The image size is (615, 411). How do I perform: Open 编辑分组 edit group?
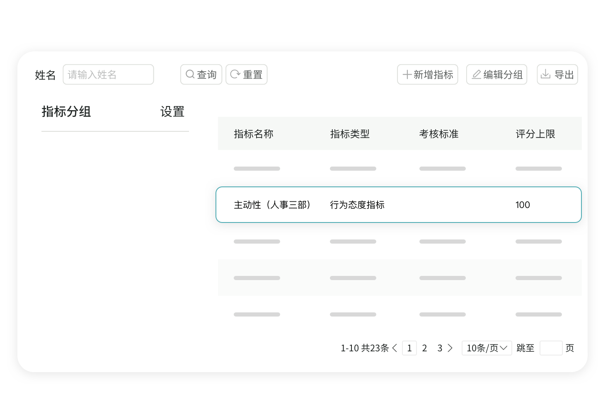(x=496, y=75)
